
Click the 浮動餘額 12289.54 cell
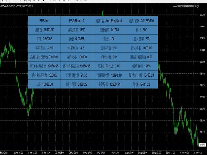[x=109, y=84]
